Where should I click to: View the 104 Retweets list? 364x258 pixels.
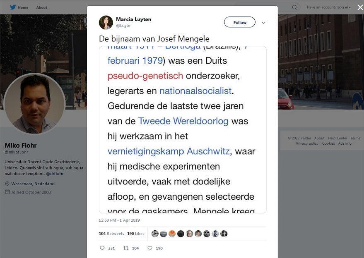111,234
